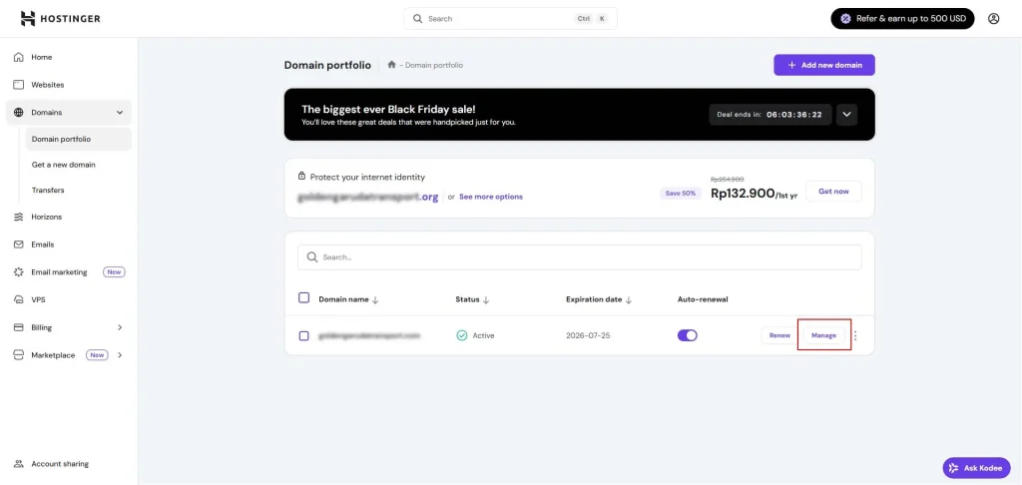This screenshot has height=485, width=1022.
Task: Click the Hostinger logo
Action: tap(60, 18)
